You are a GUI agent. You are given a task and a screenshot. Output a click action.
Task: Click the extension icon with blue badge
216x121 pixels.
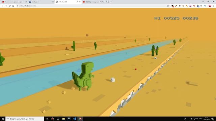click(198, 6)
